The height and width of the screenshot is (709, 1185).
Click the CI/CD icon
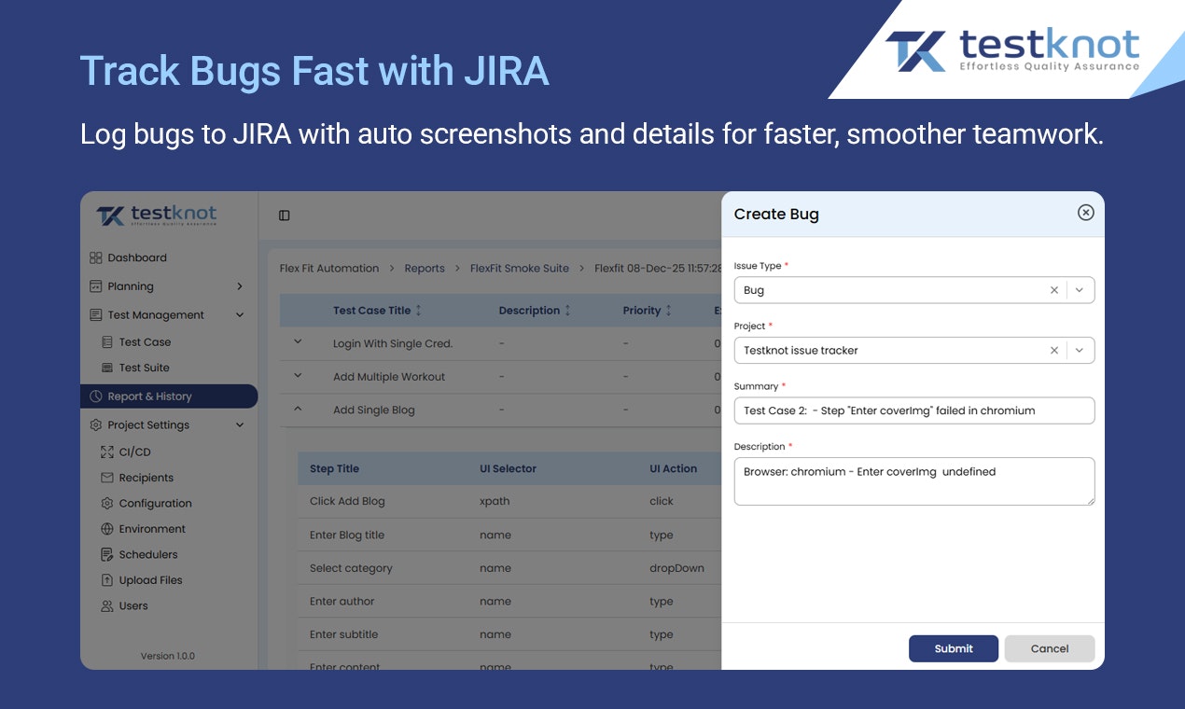[107, 452]
